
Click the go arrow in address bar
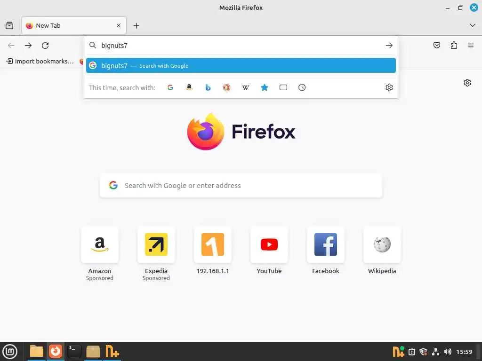click(x=389, y=46)
